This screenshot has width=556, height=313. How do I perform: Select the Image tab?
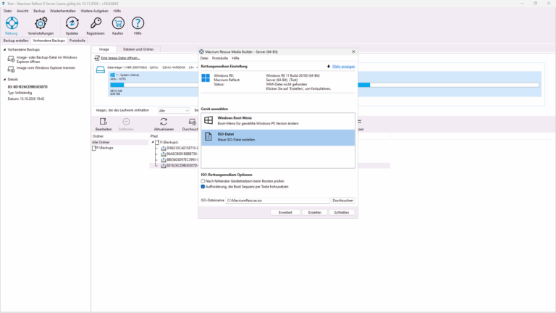[x=104, y=49]
